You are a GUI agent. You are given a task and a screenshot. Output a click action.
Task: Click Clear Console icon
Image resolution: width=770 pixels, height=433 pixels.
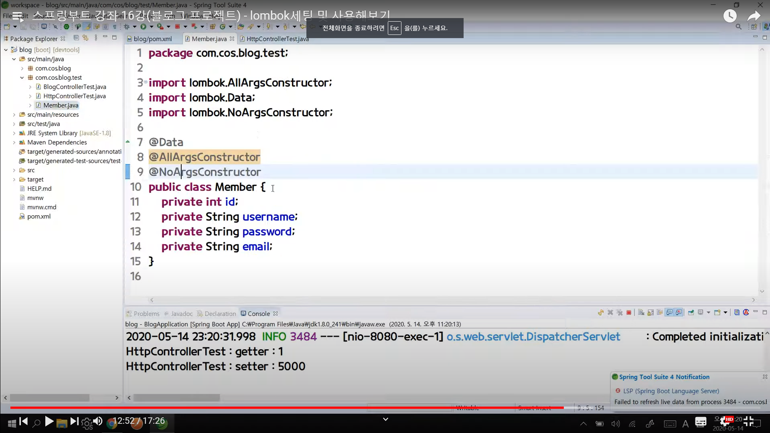click(x=641, y=313)
